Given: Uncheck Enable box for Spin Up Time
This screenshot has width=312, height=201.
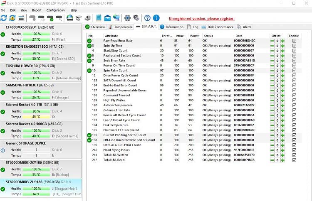Looking at the screenshot, I should point(294,46).
